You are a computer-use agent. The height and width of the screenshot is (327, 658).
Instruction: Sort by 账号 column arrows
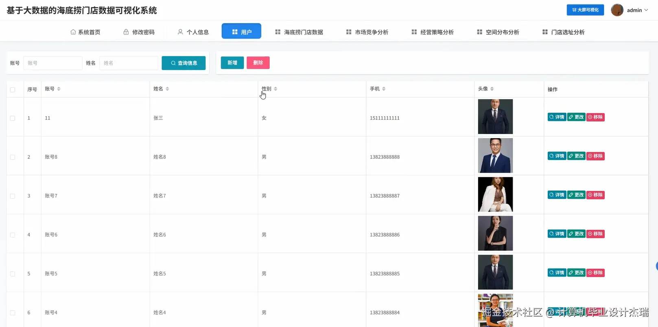tap(59, 89)
